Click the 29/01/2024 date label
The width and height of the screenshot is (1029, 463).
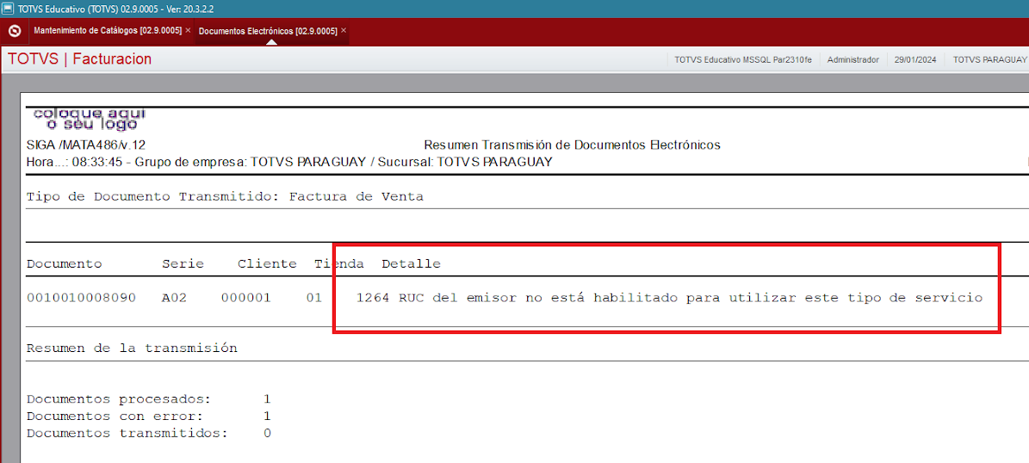coord(915,59)
